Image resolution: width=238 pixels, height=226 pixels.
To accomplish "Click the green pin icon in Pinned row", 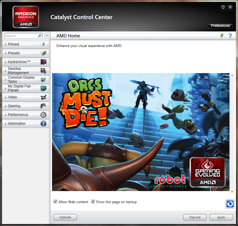I will coord(43,44).
